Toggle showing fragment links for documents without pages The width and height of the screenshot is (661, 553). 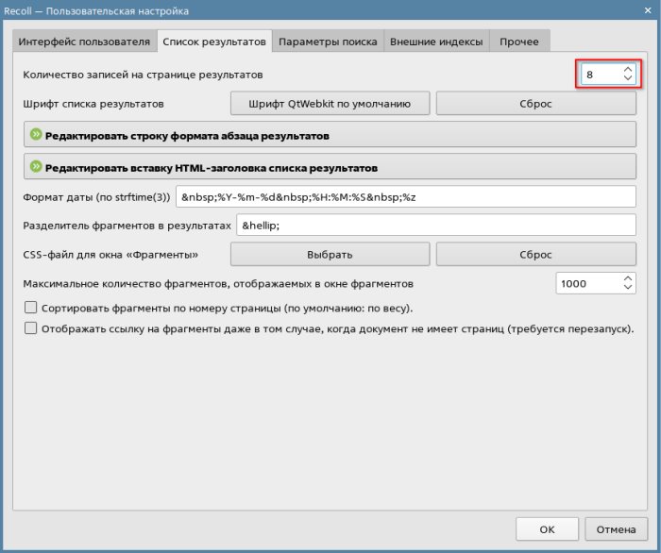coord(31,329)
